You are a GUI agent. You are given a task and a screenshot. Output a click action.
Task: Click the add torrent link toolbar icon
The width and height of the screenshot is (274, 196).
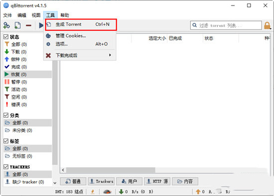[6, 25]
